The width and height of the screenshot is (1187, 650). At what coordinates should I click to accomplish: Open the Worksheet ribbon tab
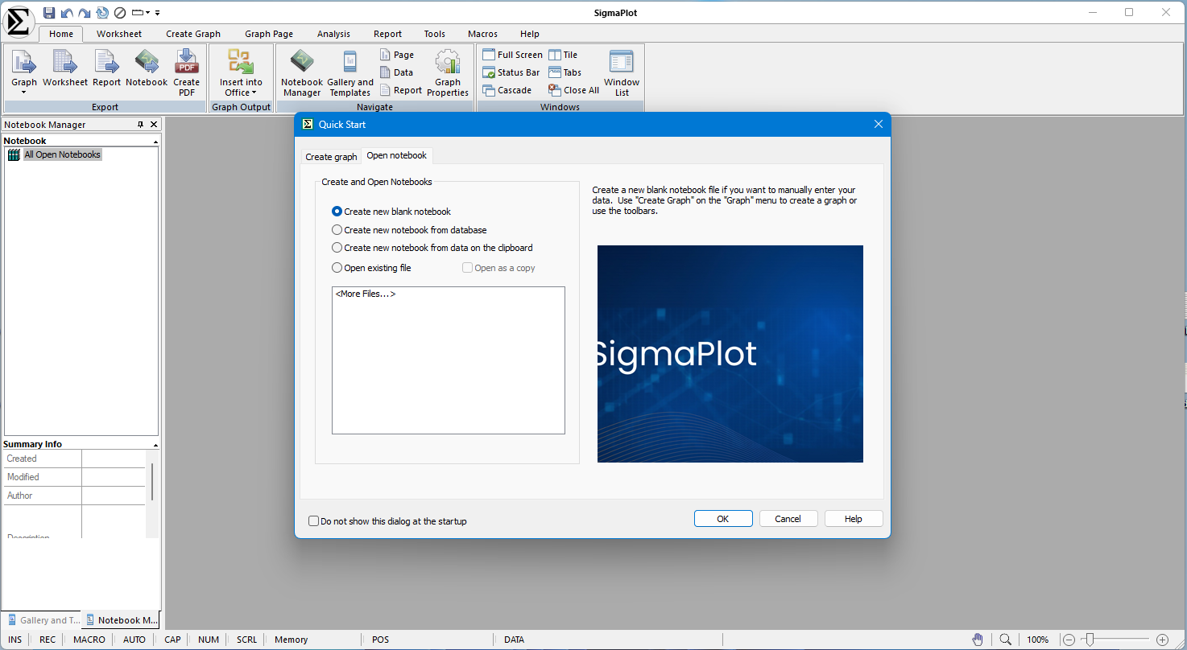pos(119,34)
